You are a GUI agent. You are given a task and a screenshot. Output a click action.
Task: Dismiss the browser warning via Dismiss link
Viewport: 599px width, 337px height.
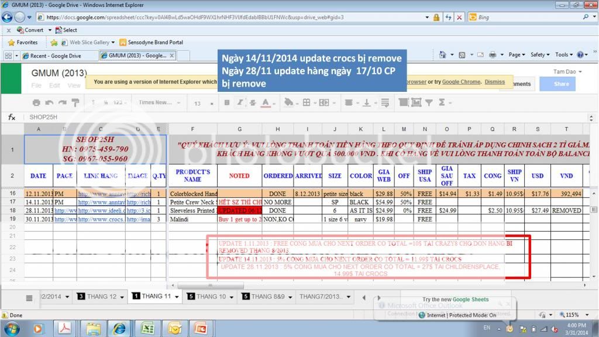[x=494, y=82]
